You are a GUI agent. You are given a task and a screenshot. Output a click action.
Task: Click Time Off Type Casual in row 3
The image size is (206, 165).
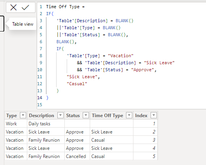[112, 140]
